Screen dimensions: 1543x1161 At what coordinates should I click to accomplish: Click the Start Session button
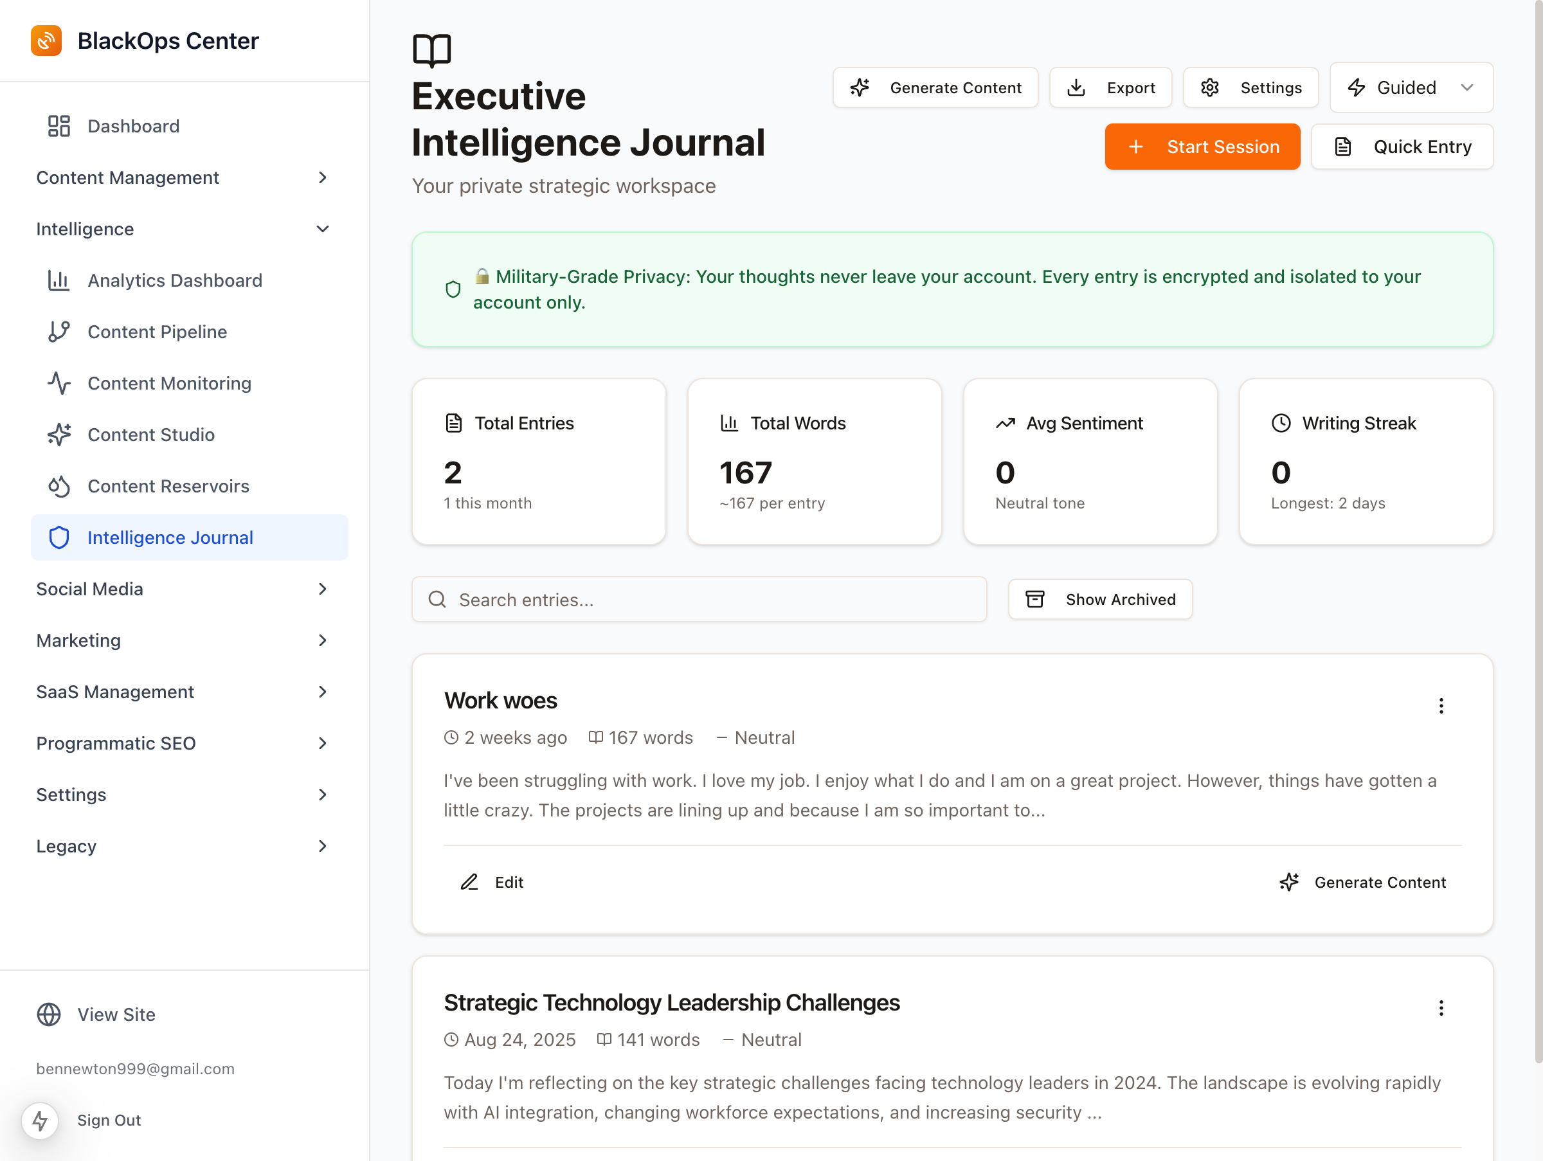coord(1202,147)
